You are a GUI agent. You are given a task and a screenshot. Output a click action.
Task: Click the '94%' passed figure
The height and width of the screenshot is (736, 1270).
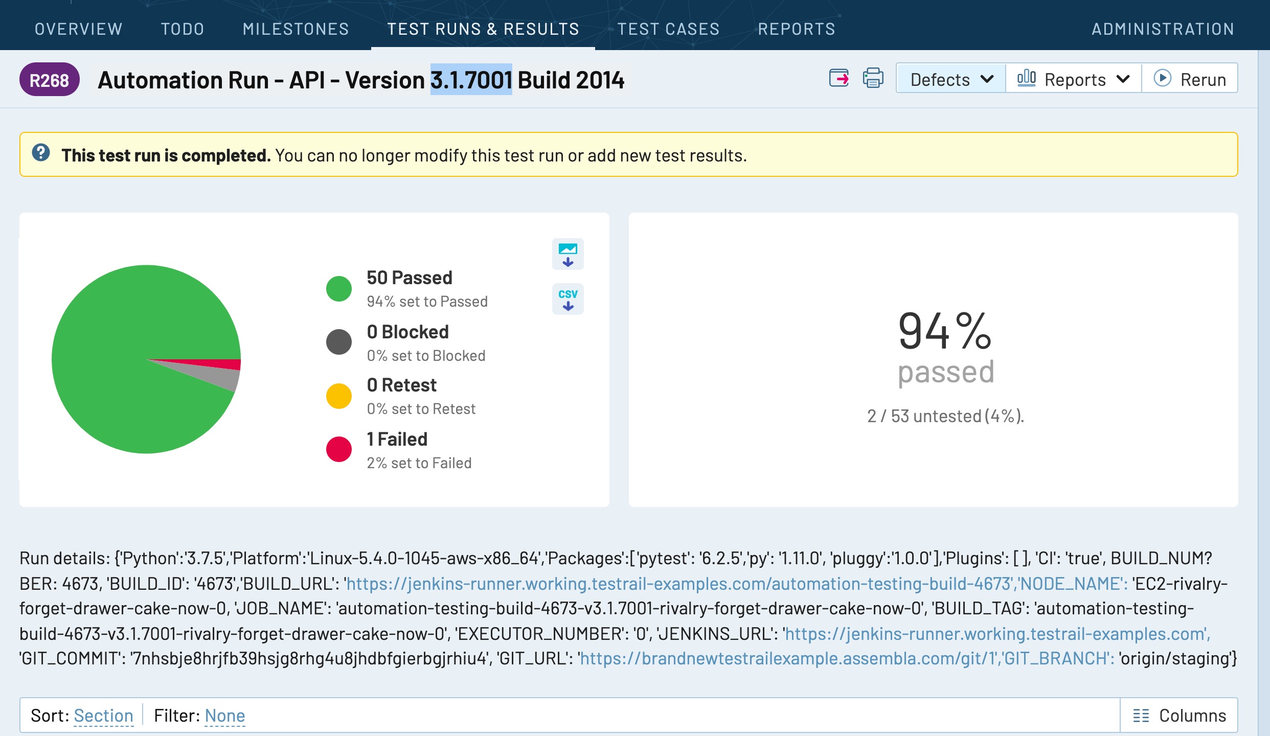tap(945, 331)
